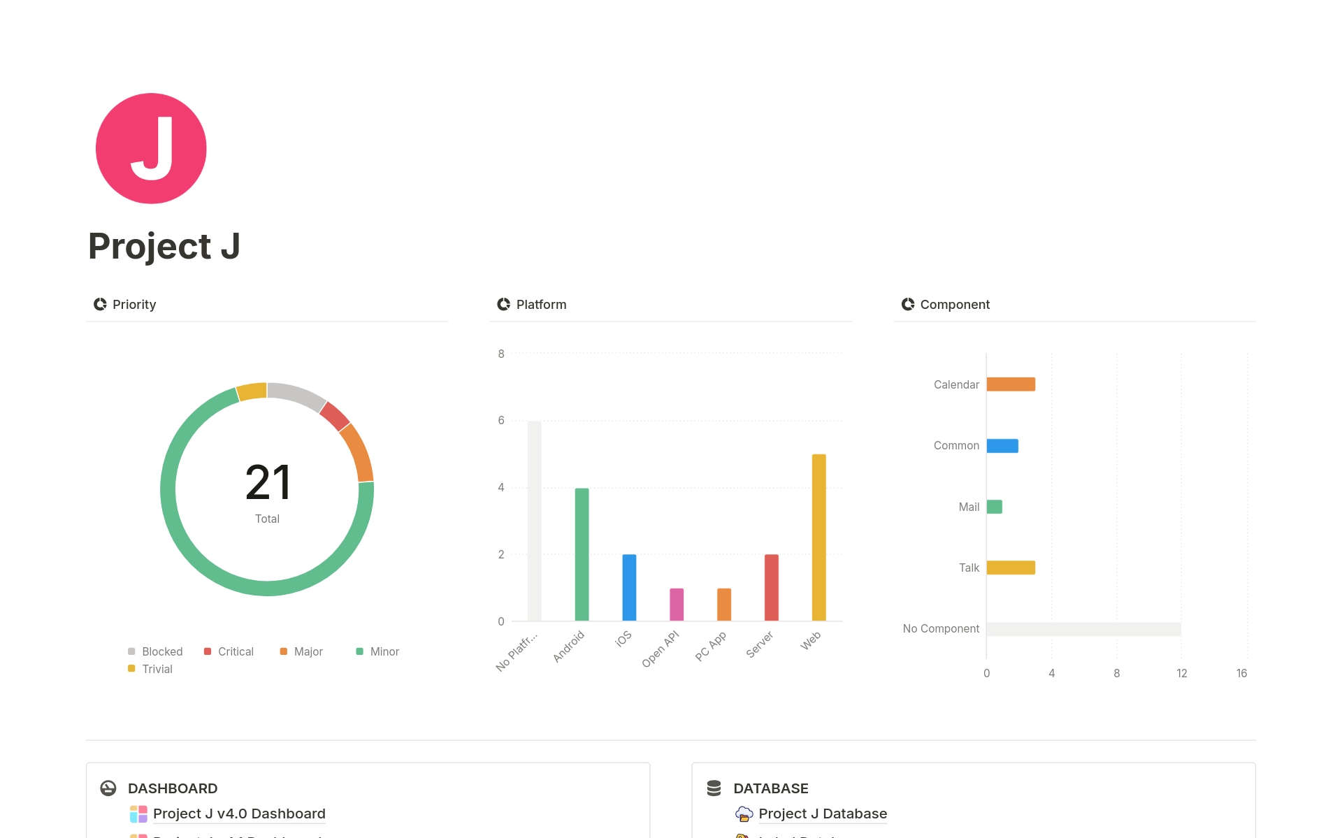
Task: Click the DASHBOARD section icon
Action: [x=109, y=788]
